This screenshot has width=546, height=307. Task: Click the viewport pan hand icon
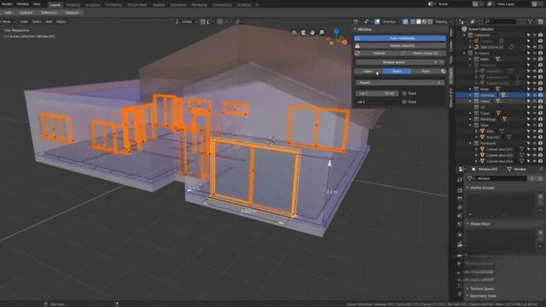coord(312,32)
